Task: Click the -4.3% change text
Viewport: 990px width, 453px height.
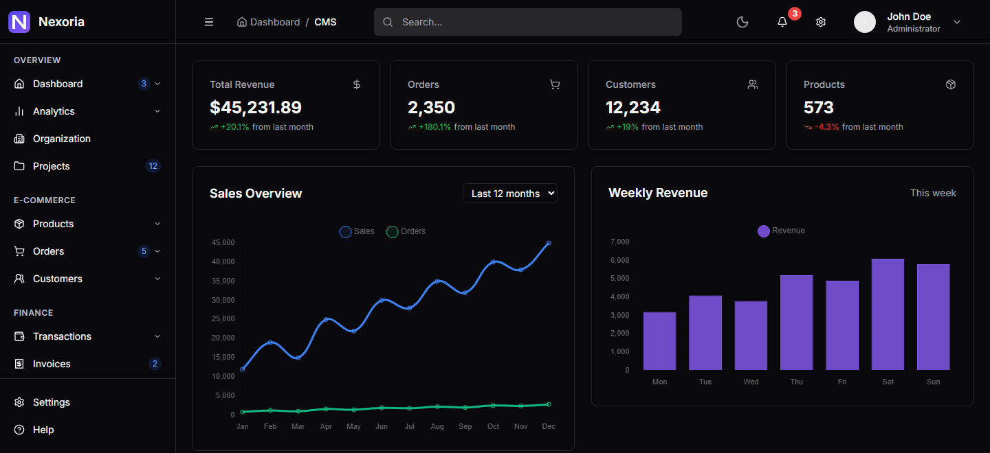Action: (827, 127)
